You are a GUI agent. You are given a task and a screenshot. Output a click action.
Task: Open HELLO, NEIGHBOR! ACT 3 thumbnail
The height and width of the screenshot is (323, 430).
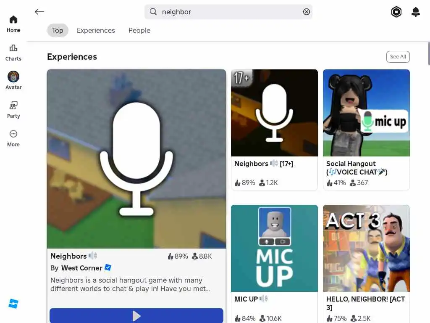(366, 248)
